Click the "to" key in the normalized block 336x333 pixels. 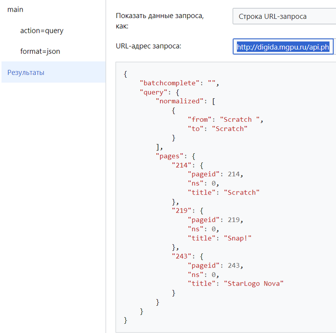pyautogui.click(x=195, y=128)
